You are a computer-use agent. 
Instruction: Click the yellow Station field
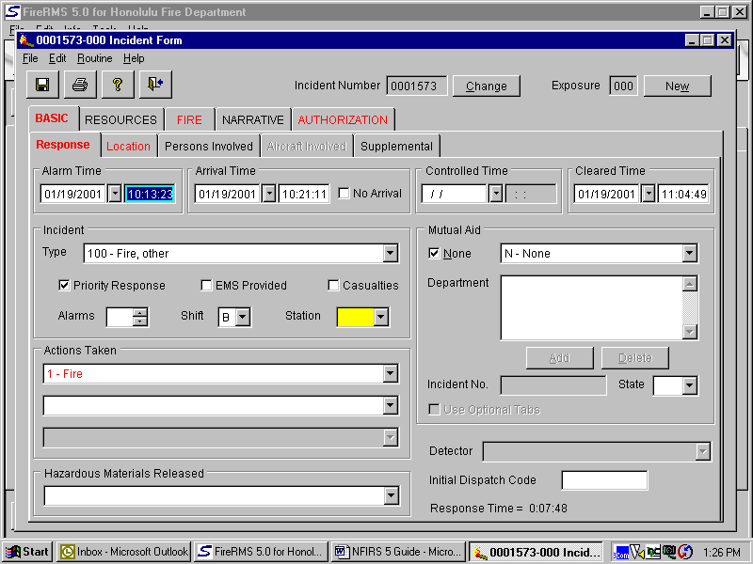[x=355, y=317]
